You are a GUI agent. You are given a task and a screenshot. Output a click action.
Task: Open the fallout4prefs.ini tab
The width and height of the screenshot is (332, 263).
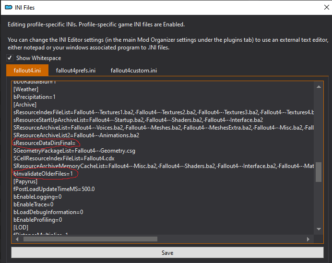76,70
